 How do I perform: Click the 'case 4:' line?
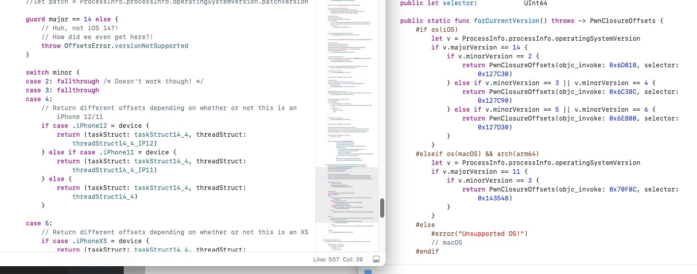pyautogui.click(x=39, y=99)
